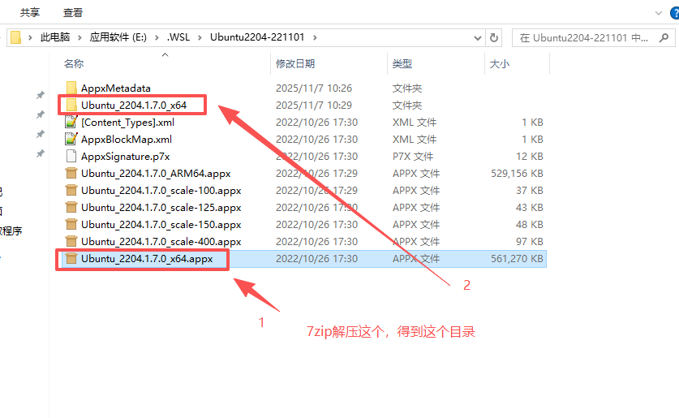Select the AppxBlockMap.xml file icon
Viewport: 679px width, 418px height.
[71, 139]
